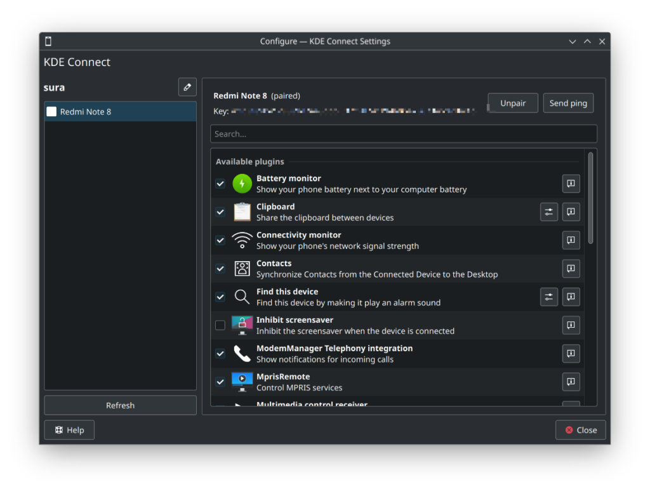View Inhibit screensaver plugin information
Image resolution: width=650 pixels, height=491 pixels.
(x=570, y=325)
